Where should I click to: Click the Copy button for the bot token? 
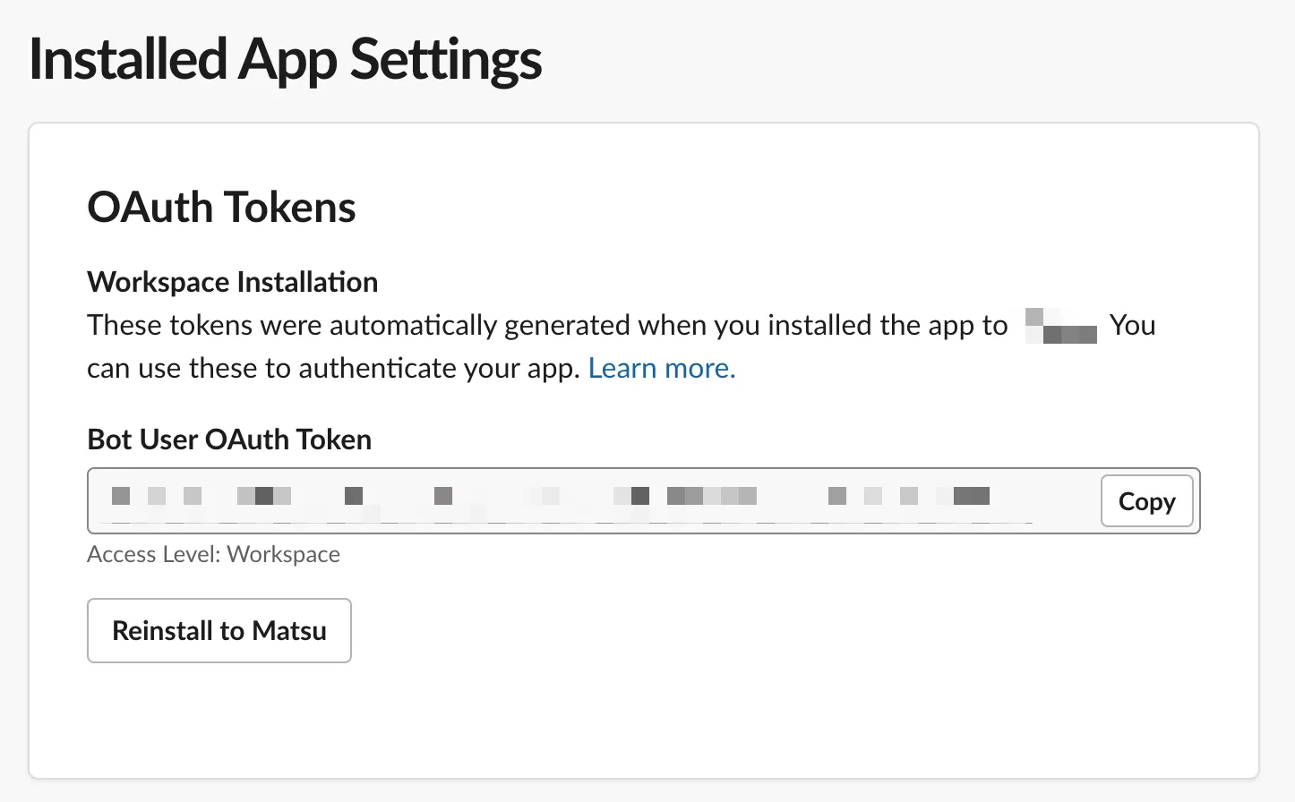tap(1146, 501)
